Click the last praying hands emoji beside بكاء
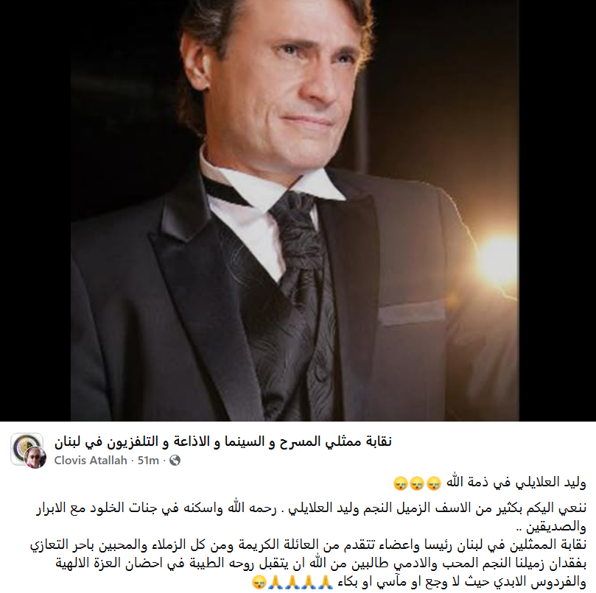 tap(326, 582)
